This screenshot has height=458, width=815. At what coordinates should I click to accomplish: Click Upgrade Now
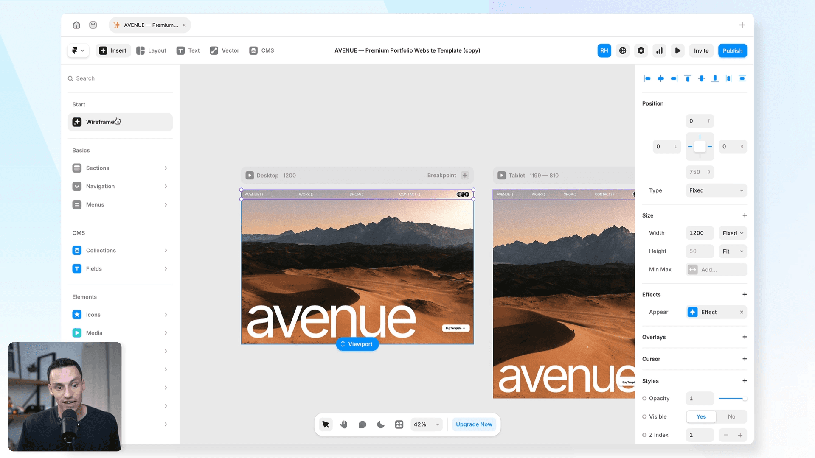(x=474, y=424)
